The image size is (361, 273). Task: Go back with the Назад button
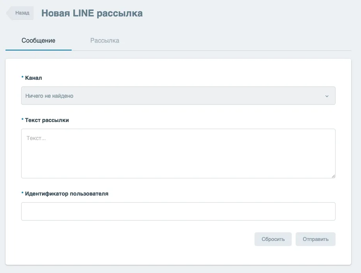(x=20, y=13)
